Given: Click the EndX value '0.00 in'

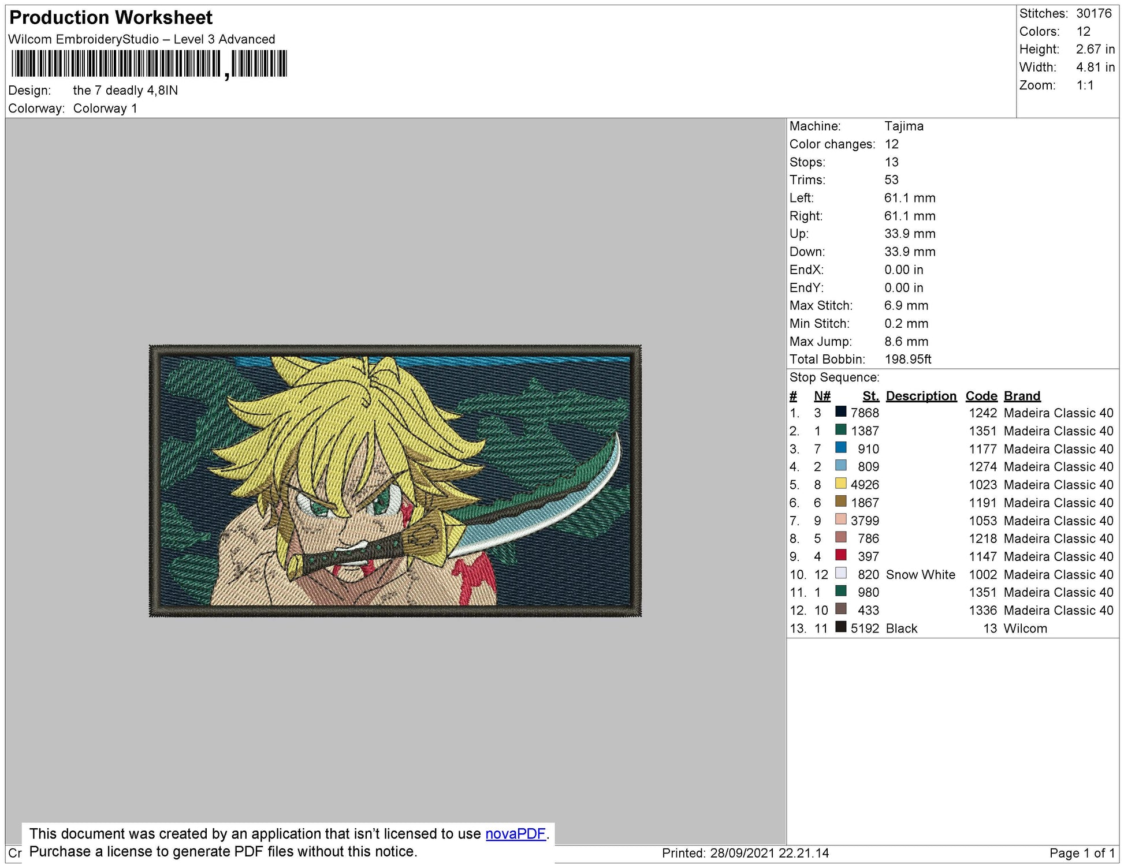Looking at the screenshot, I should (x=903, y=270).
